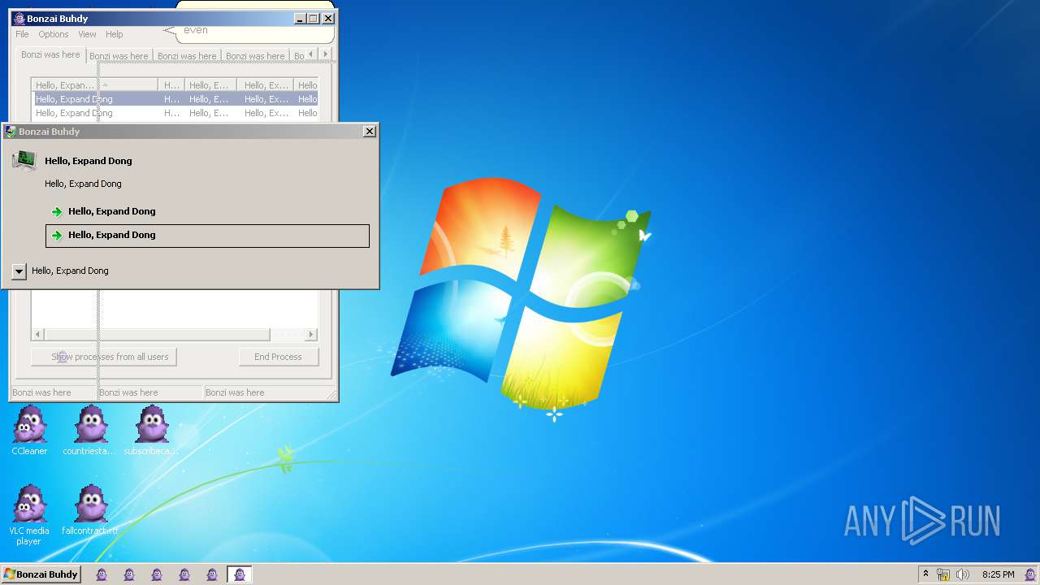Click the dialog's title bar Bonzi icon
This screenshot has height=585, width=1040.
11,132
